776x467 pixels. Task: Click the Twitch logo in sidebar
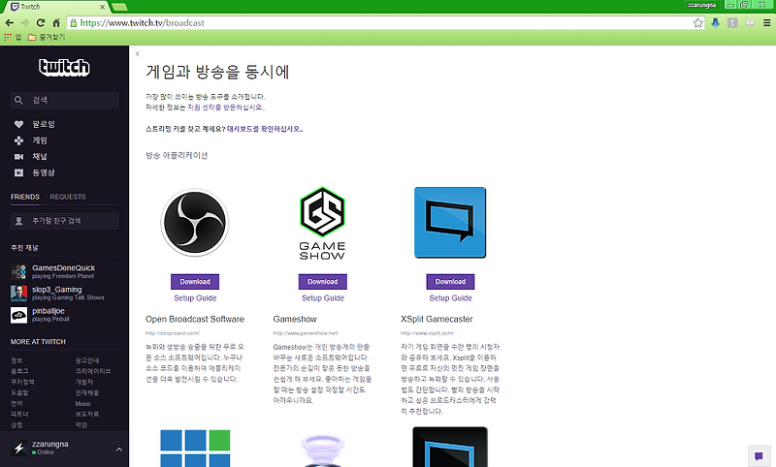[x=64, y=67]
